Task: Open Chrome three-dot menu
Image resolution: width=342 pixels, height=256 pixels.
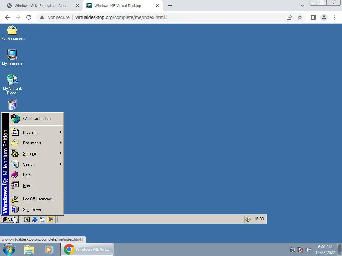Action: click(335, 17)
